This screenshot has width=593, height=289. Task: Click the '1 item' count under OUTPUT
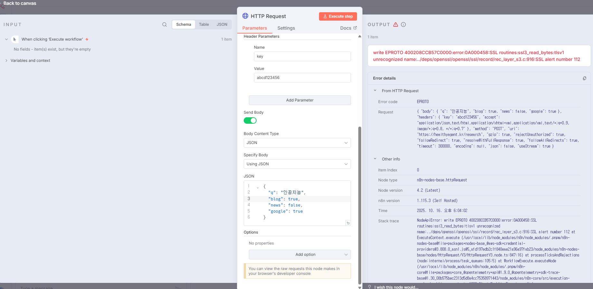tap(373, 37)
